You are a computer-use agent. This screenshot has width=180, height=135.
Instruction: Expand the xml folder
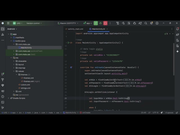14,91
